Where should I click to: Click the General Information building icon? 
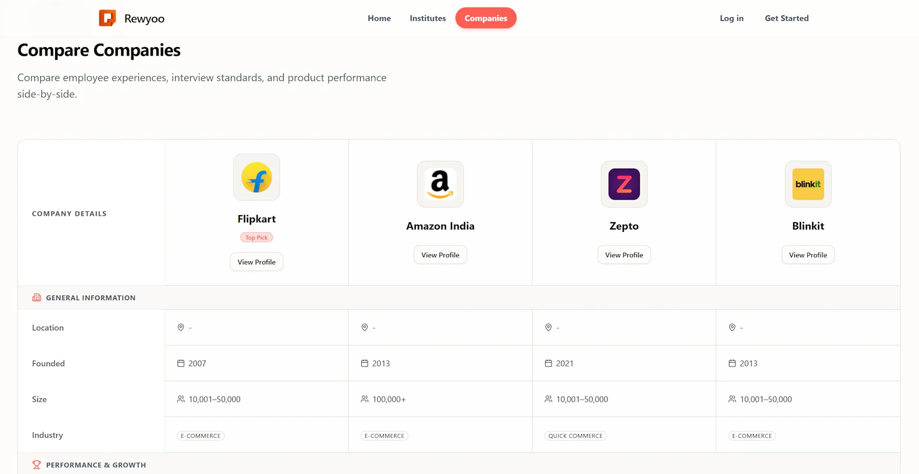pos(37,298)
